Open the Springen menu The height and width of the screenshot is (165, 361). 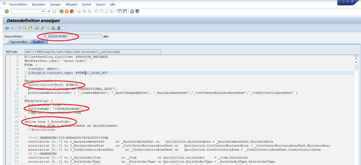[x=55, y=4]
